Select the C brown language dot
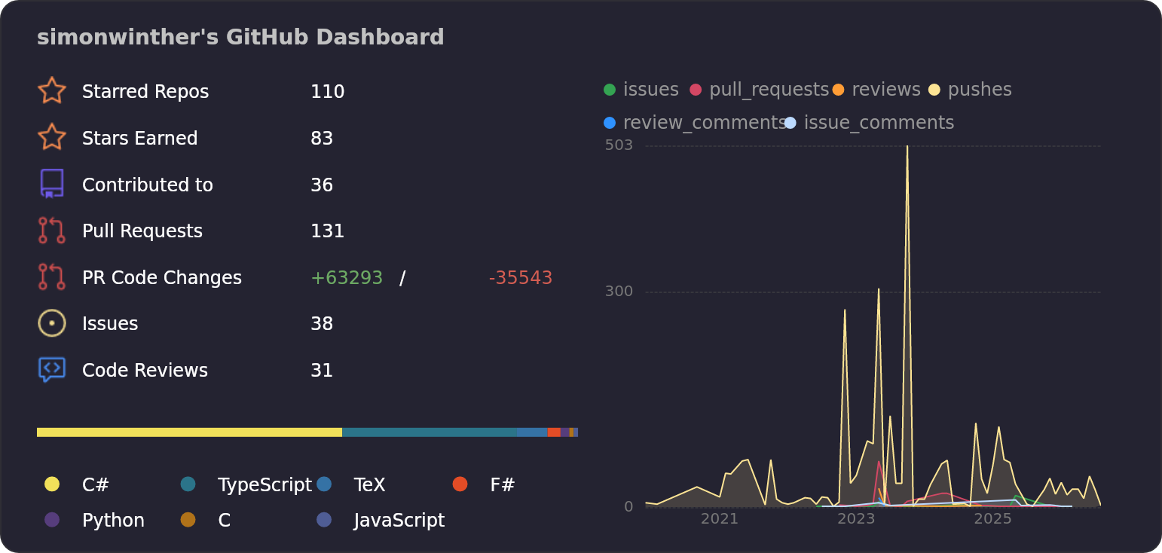The height and width of the screenshot is (553, 1162). (x=188, y=520)
